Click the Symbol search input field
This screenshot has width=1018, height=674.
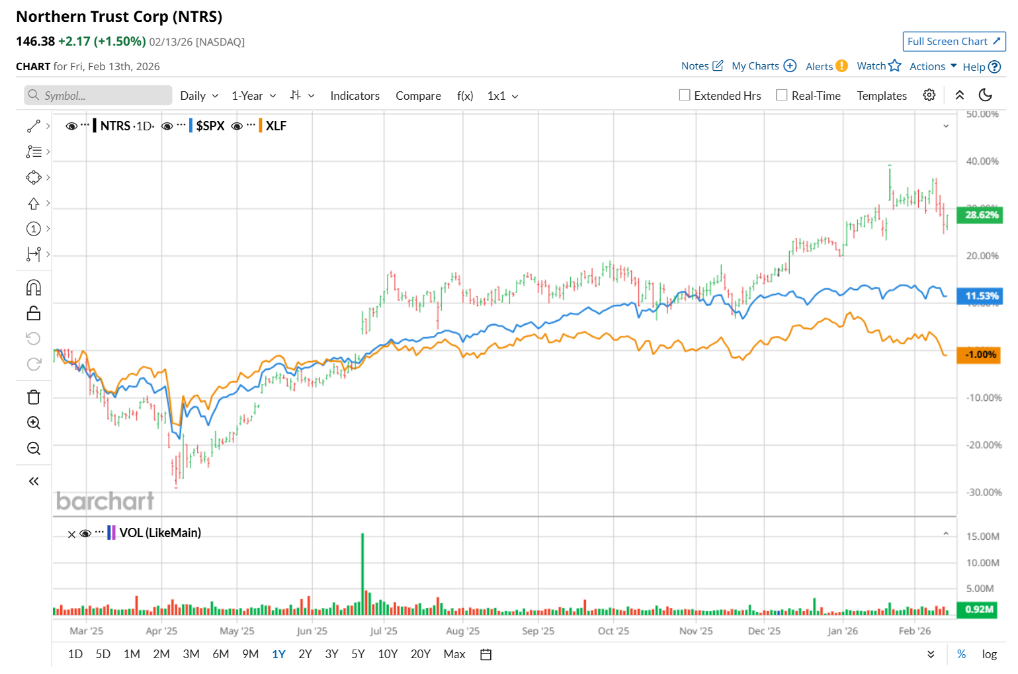(x=98, y=95)
